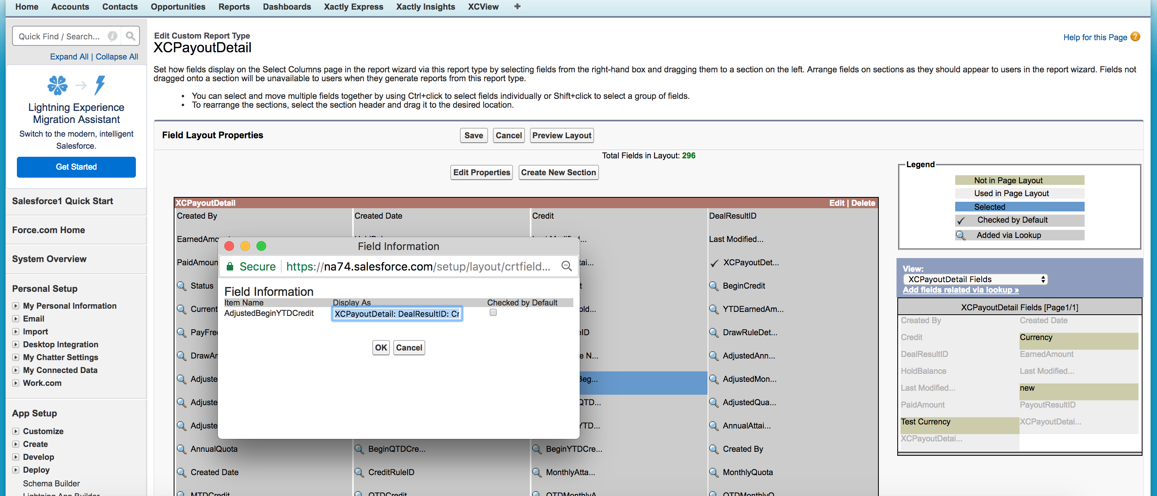Click the lookup icon beside CreditRuleID
The image size is (1157, 496).
(x=359, y=472)
